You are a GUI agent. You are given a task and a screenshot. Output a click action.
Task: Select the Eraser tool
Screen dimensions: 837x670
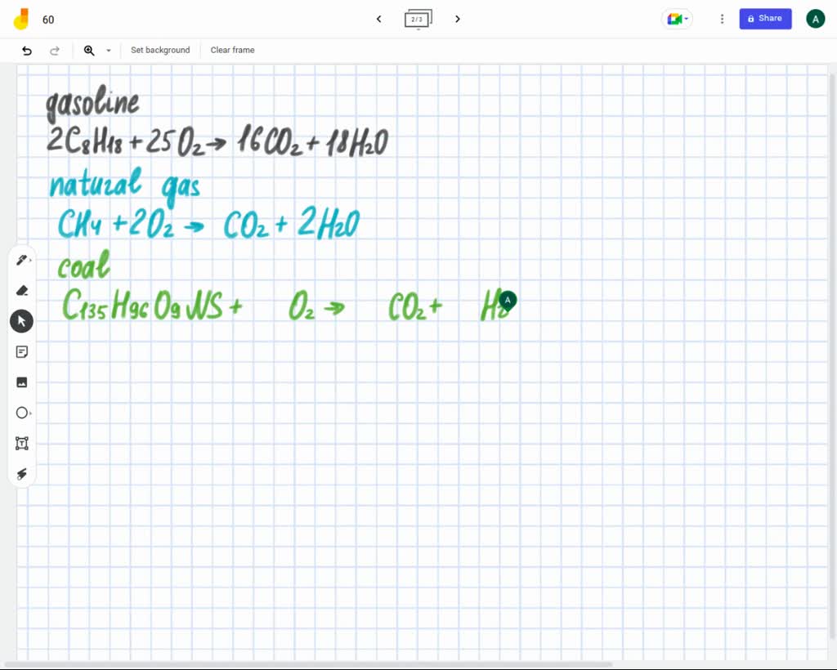coord(22,290)
